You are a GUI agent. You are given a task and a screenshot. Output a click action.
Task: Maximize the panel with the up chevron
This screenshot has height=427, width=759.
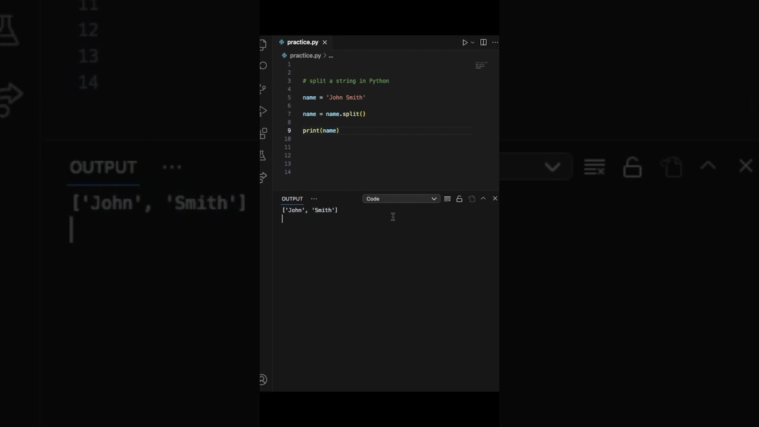tap(483, 199)
